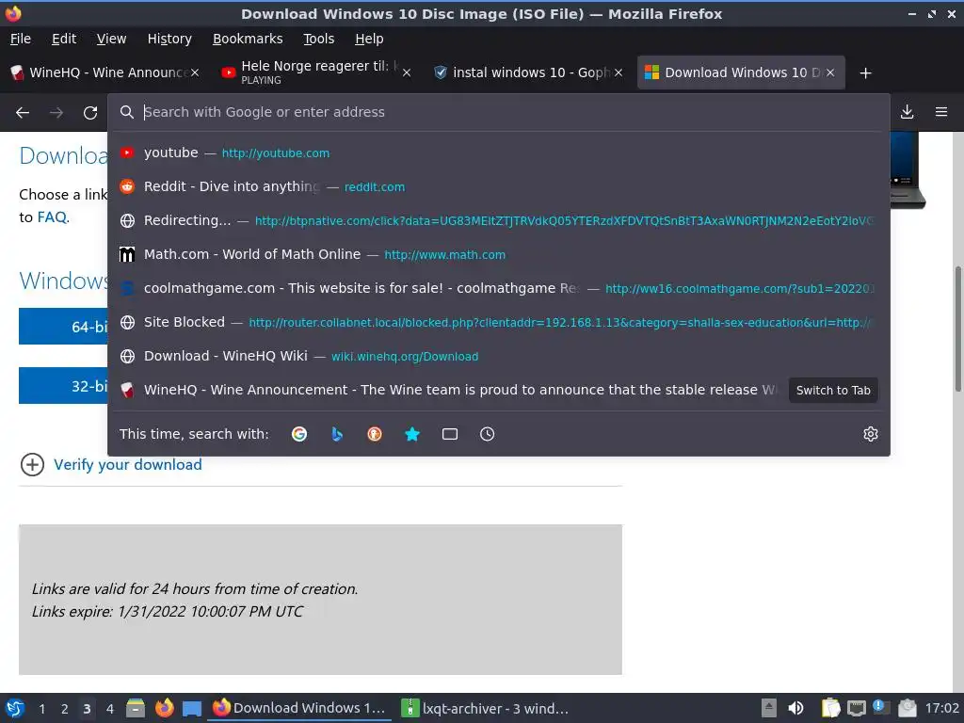
Task: Open the Downloads toolbar button
Action: (x=907, y=112)
